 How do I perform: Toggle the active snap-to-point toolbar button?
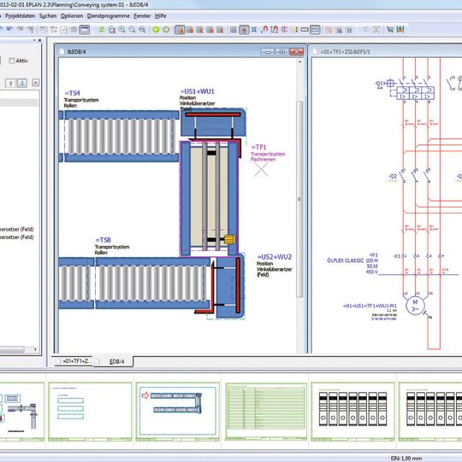244,30
